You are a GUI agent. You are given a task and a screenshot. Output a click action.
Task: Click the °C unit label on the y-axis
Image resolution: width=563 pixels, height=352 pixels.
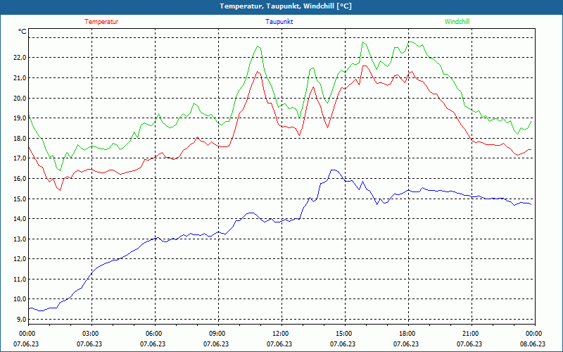click(x=23, y=32)
